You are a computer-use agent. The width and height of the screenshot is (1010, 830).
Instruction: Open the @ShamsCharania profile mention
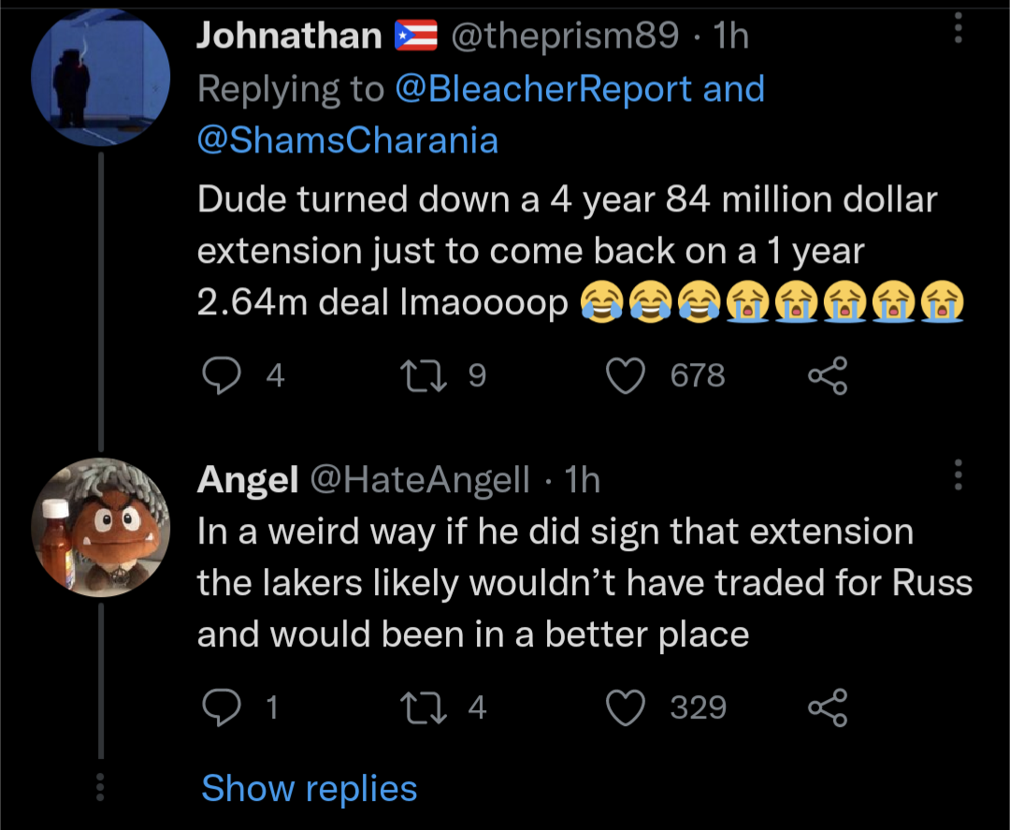point(348,139)
